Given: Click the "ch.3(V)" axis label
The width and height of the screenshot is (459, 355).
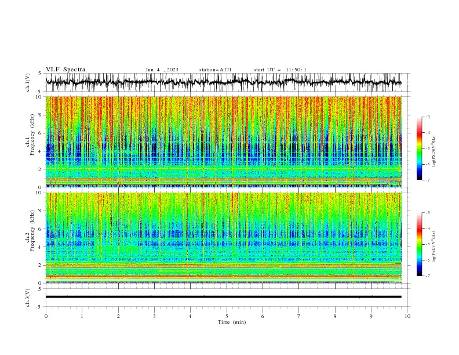Looking at the screenshot, I should tap(28, 298).
